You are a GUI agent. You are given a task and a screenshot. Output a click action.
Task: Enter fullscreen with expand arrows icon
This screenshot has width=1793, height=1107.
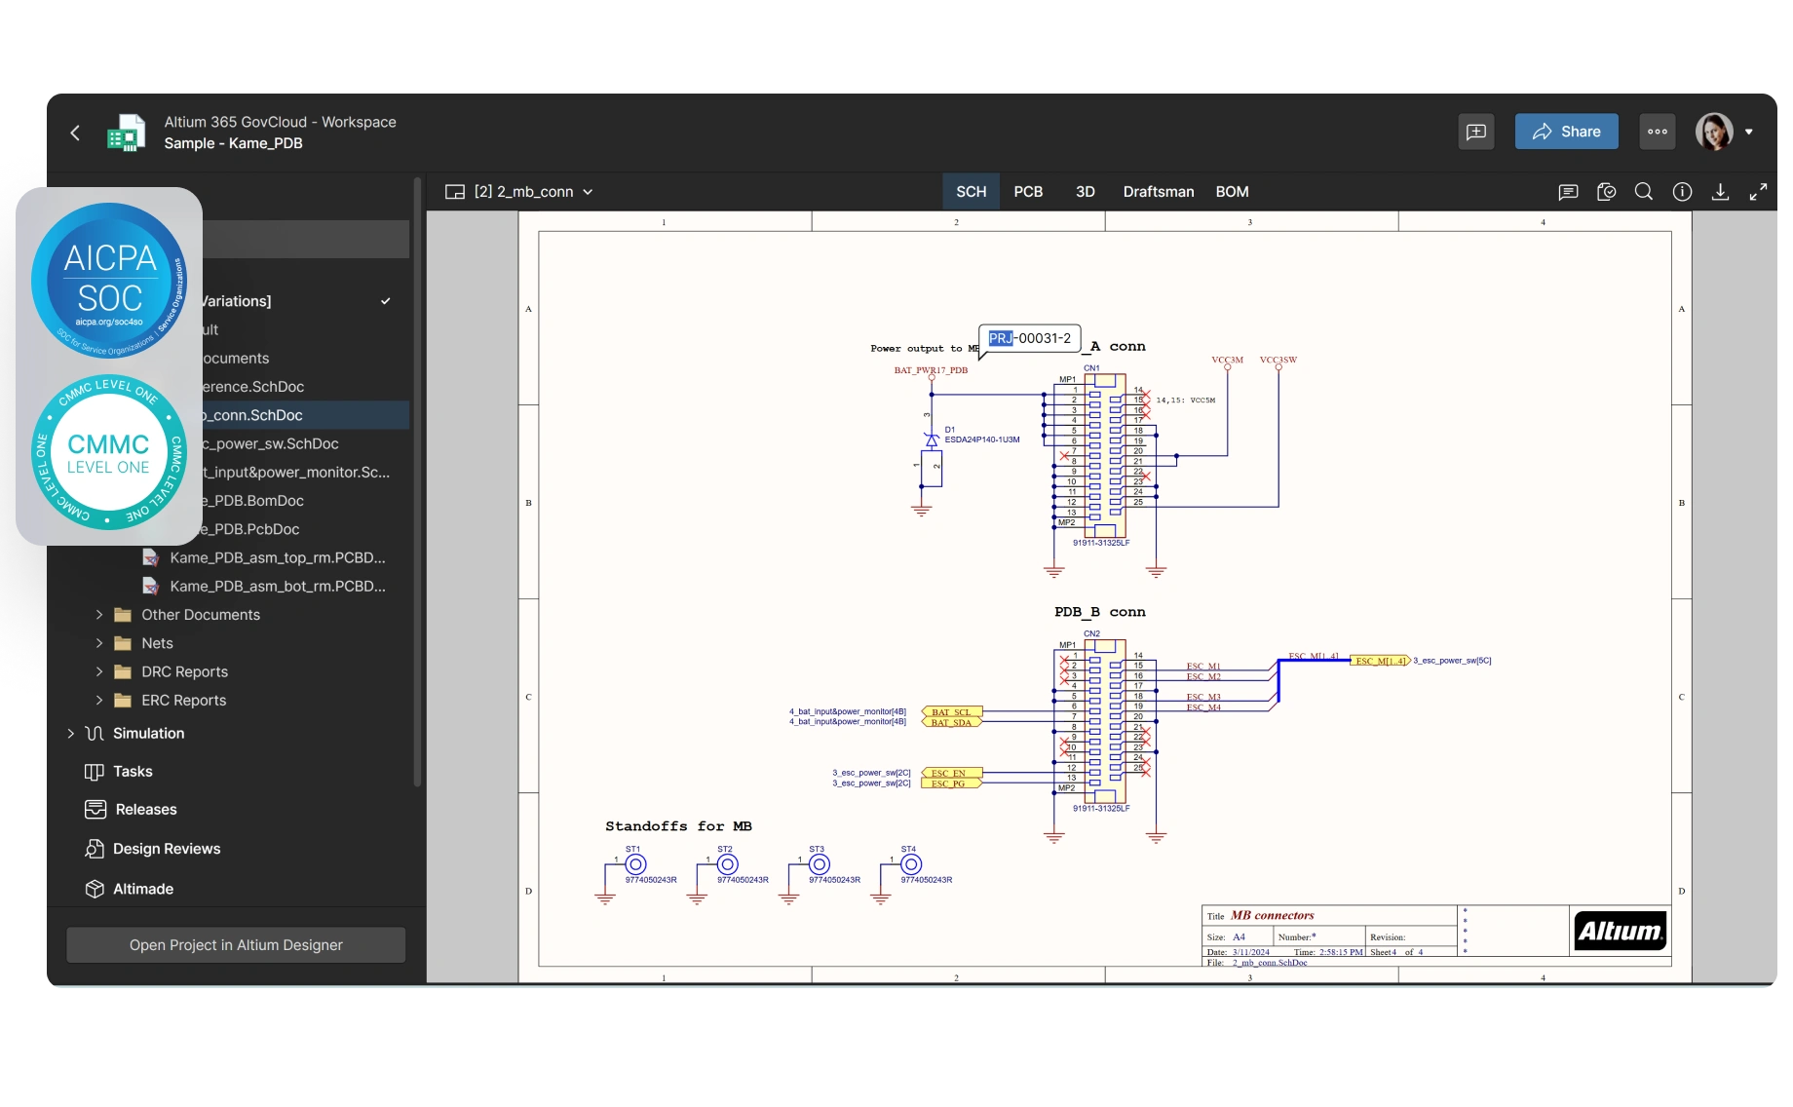pos(1758,192)
